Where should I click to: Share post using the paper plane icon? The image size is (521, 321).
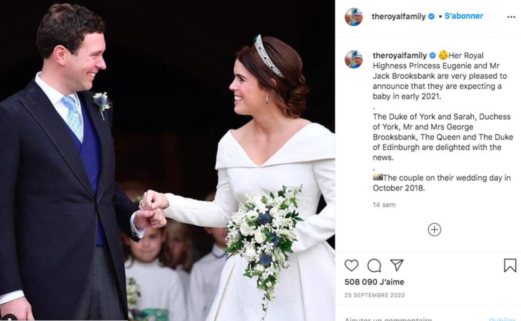(397, 265)
